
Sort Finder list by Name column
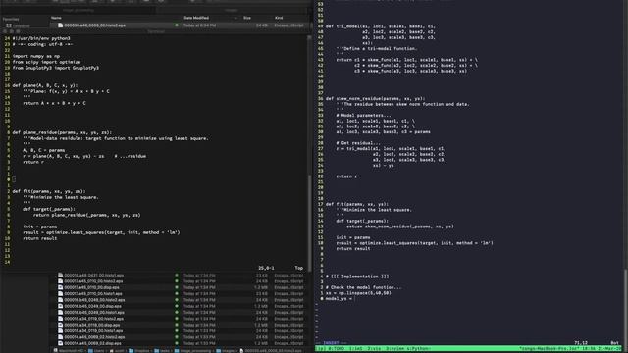[56, 18]
